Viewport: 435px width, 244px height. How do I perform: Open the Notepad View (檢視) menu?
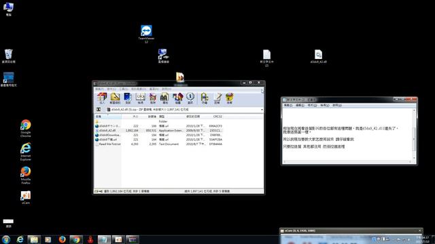325,106
